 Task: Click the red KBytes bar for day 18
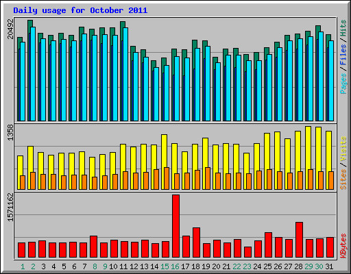click(196, 242)
